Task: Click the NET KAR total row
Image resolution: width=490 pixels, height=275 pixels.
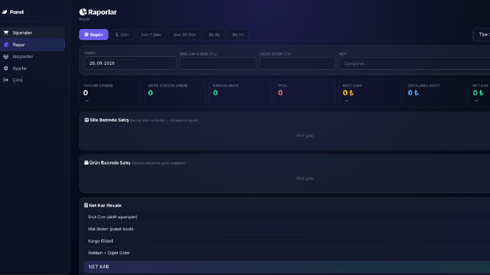Action: [287, 266]
